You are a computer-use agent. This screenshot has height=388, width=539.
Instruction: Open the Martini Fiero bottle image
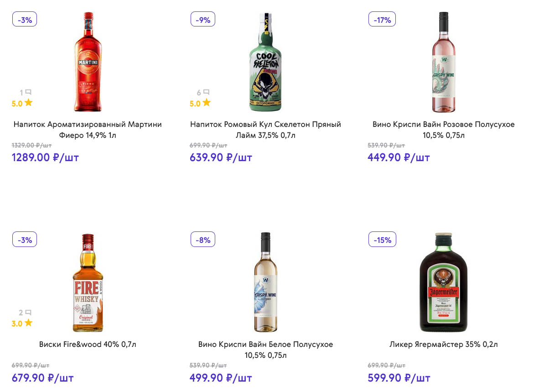coord(88,62)
